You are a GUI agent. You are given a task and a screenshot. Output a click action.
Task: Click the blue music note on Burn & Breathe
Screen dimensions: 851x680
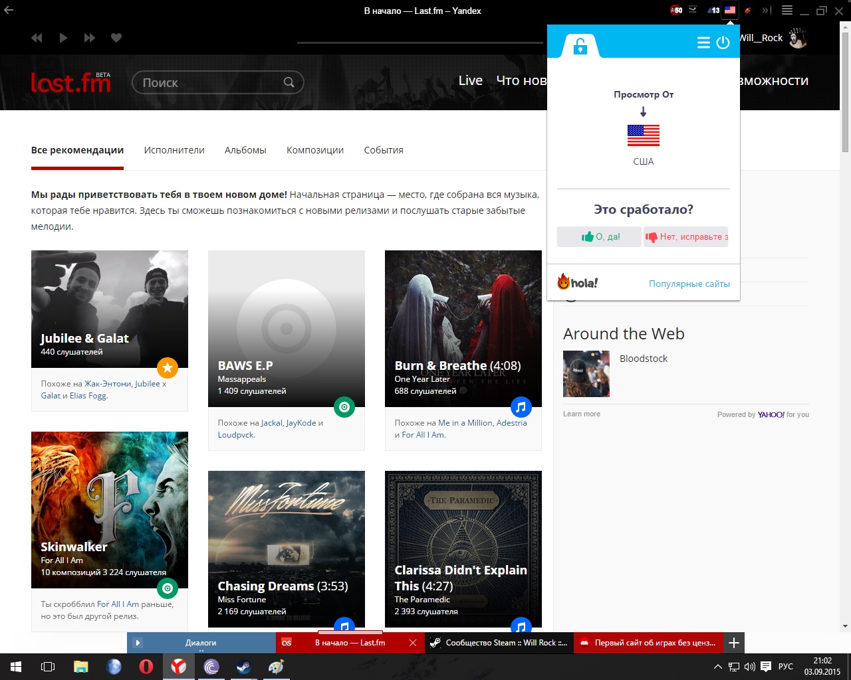point(521,406)
